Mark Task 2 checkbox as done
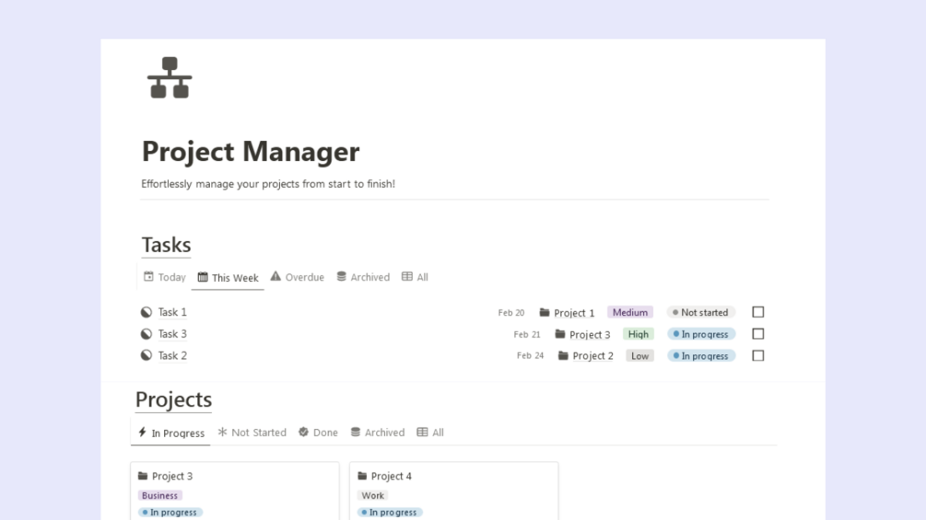Image resolution: width=926 pixels, height=520 pixels. (758, 355)
